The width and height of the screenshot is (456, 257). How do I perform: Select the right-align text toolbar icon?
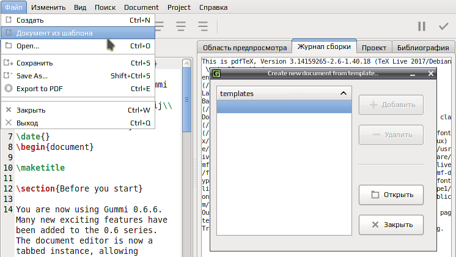(203, 26)
